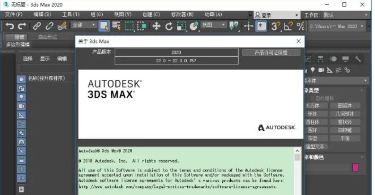Screen dimensions: 375x195
Task: Open the Hierarchy tab in command panel
Action: point(320,59)
